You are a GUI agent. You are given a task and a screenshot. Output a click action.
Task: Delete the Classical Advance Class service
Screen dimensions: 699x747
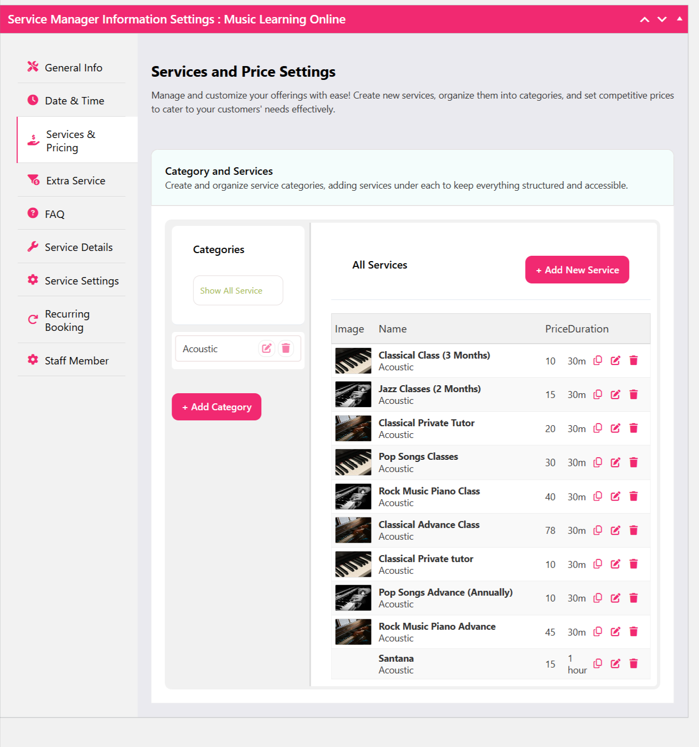click(633, 531)
